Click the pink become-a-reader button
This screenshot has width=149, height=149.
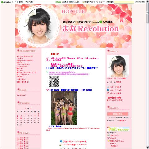(118, 114)
